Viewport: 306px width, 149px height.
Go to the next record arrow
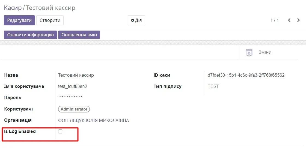coord(298,20)
